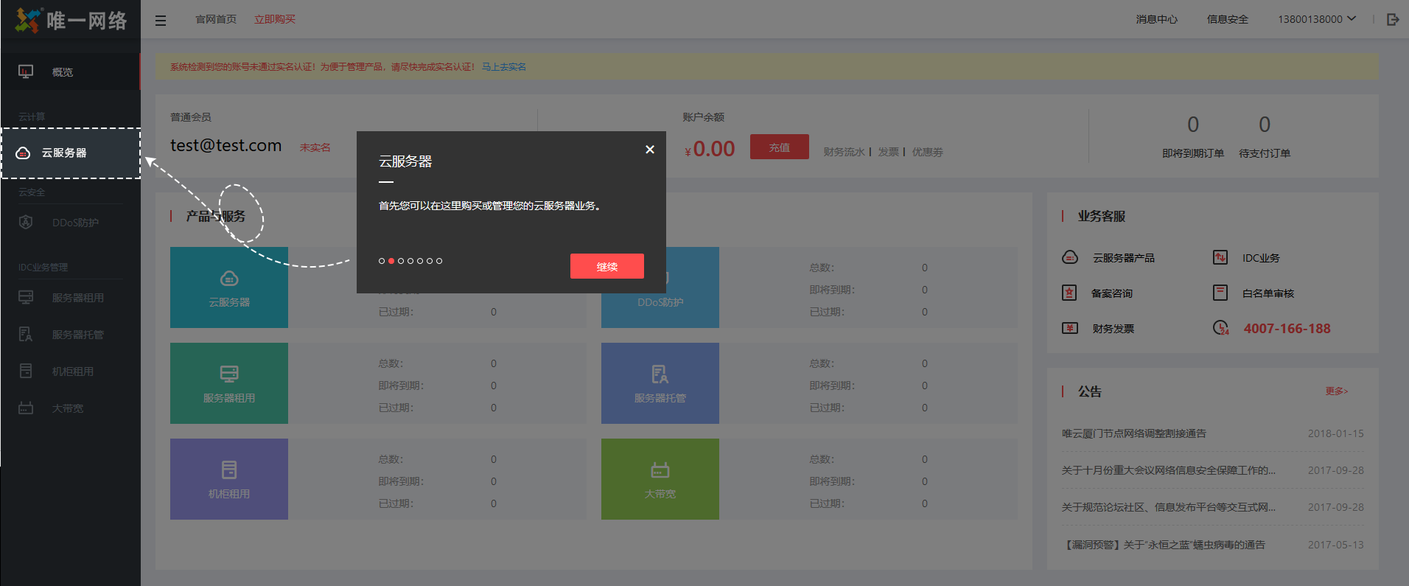
Task: Click the red 继续 button
Action: (x=607, y=266)
